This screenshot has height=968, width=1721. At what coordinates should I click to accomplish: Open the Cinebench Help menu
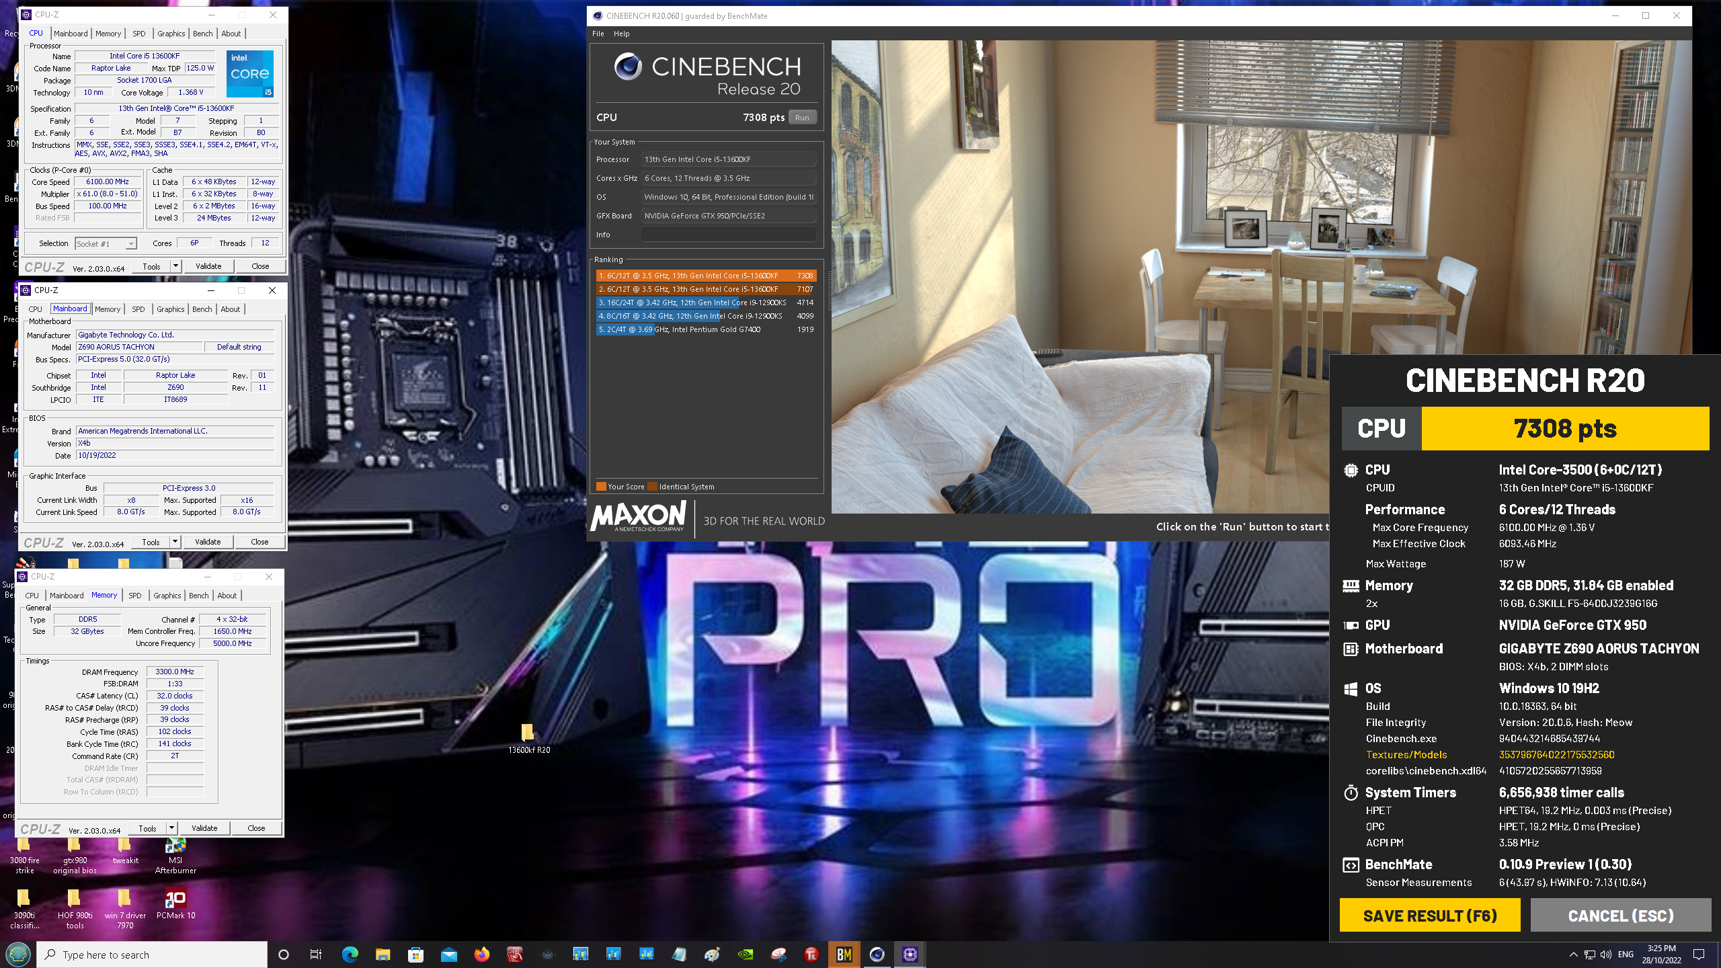tap(621, 34)
